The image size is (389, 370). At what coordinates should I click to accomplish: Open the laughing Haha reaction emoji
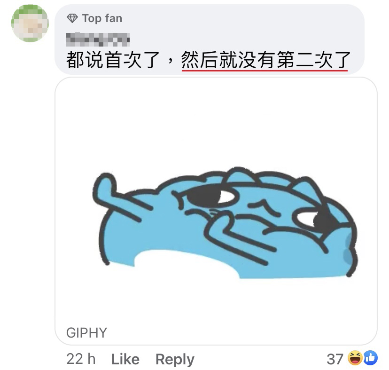click(355, 358)
